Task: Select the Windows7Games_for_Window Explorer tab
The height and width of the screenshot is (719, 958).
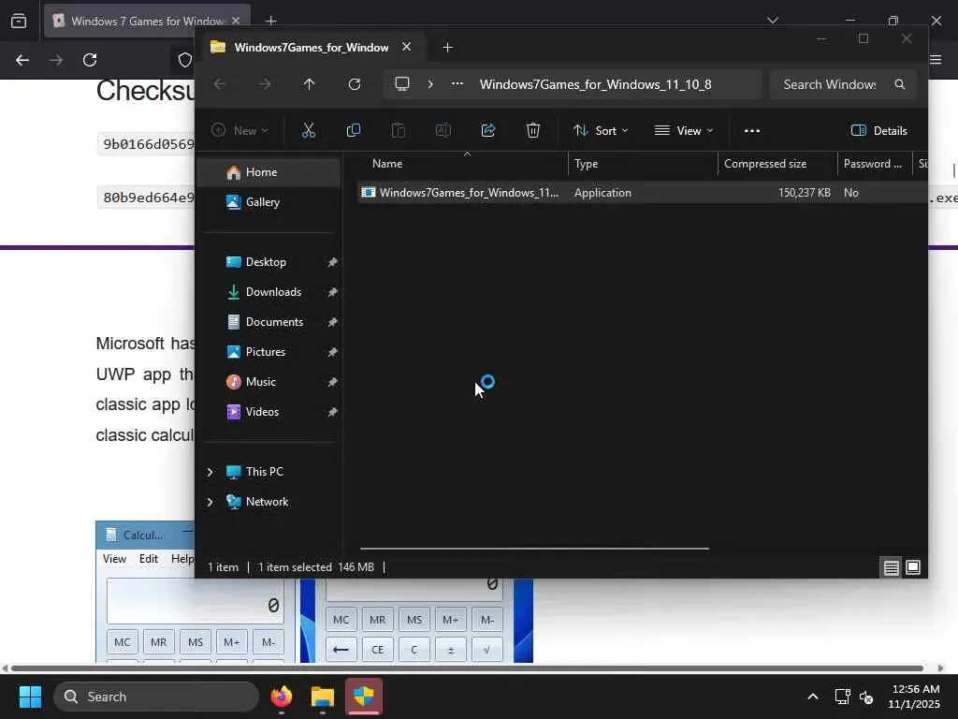Action: click(x=311, y=48)
